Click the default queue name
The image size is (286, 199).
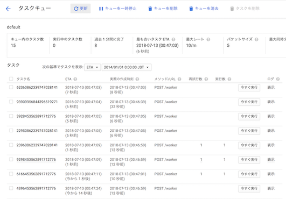13,27
